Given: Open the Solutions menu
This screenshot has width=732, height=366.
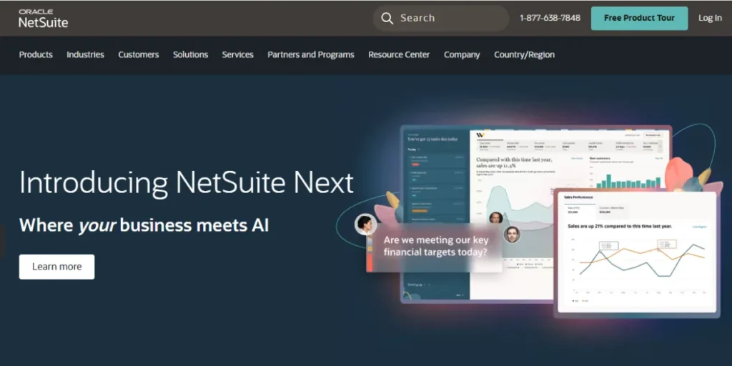Looking at the screenshot, I should pos(190,55).
